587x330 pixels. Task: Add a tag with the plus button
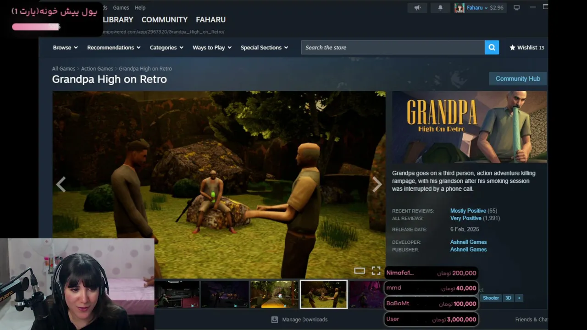519,298
